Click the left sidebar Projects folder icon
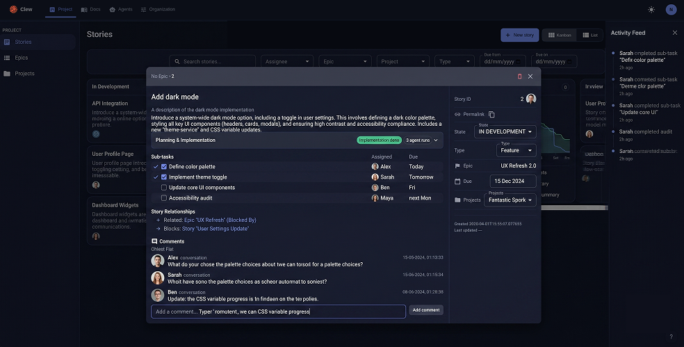The height and width of the screenshot is (347, 684). pyautogui.click(x=7, y=73)
